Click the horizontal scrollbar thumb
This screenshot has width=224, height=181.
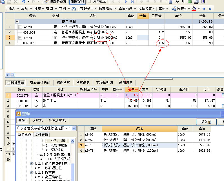tap(12, 75)
